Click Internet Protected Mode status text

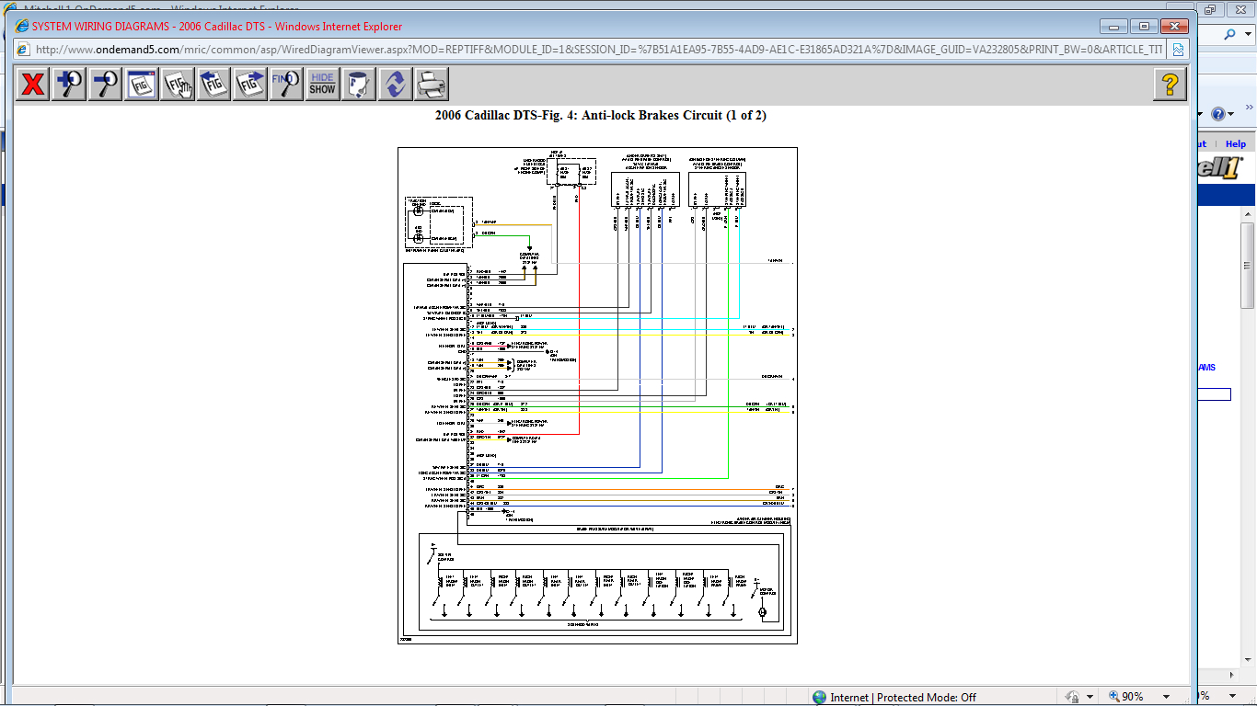click(902, 697)
